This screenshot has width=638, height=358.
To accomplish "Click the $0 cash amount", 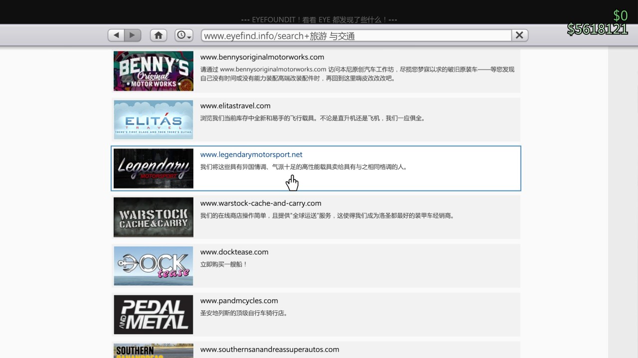I will 620,15.
